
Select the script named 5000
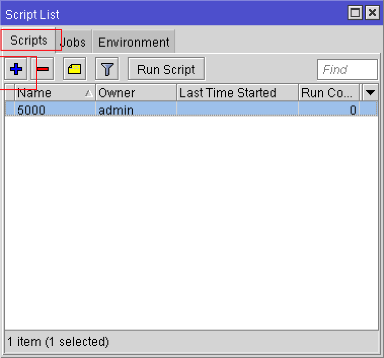(31, 110)
